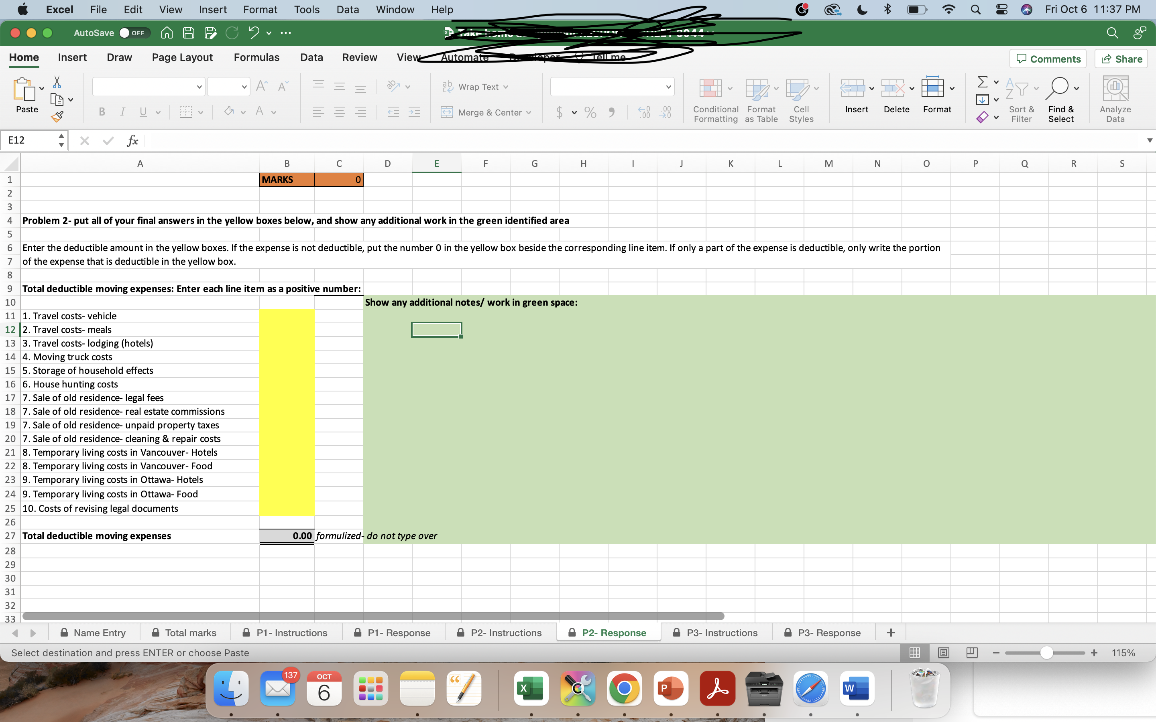Expand the formula bar with chevron
This screenshot has height=722, width=1156.
pyautogui.click(x=1149, y=140)
